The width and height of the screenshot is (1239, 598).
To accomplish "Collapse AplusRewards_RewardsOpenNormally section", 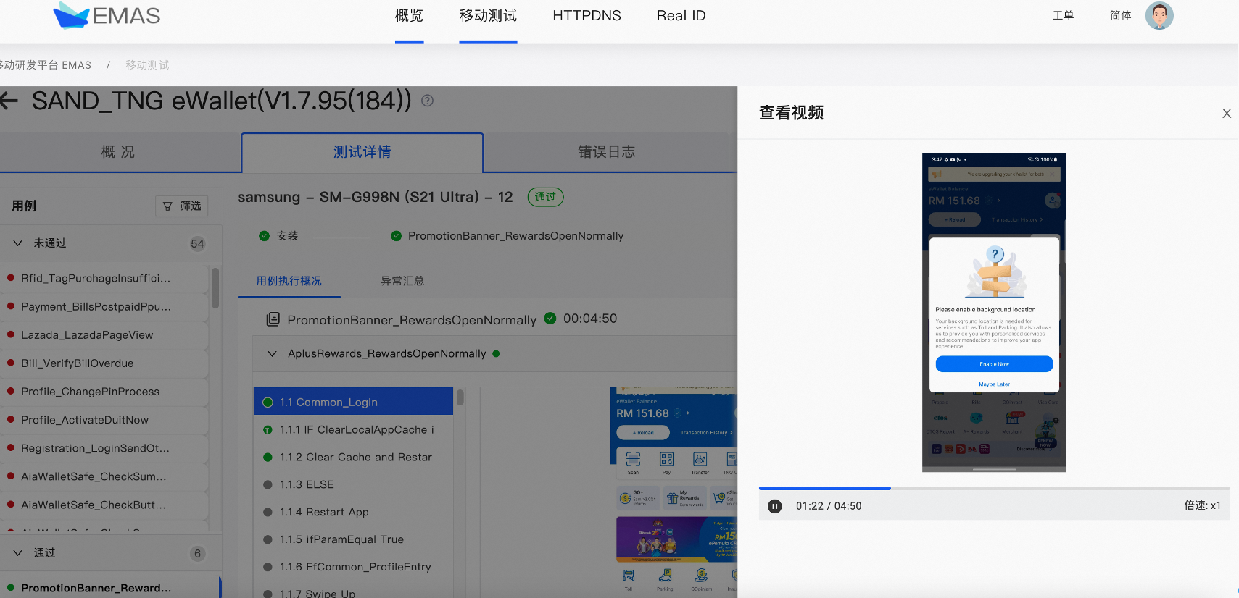I will pos(273,354).
